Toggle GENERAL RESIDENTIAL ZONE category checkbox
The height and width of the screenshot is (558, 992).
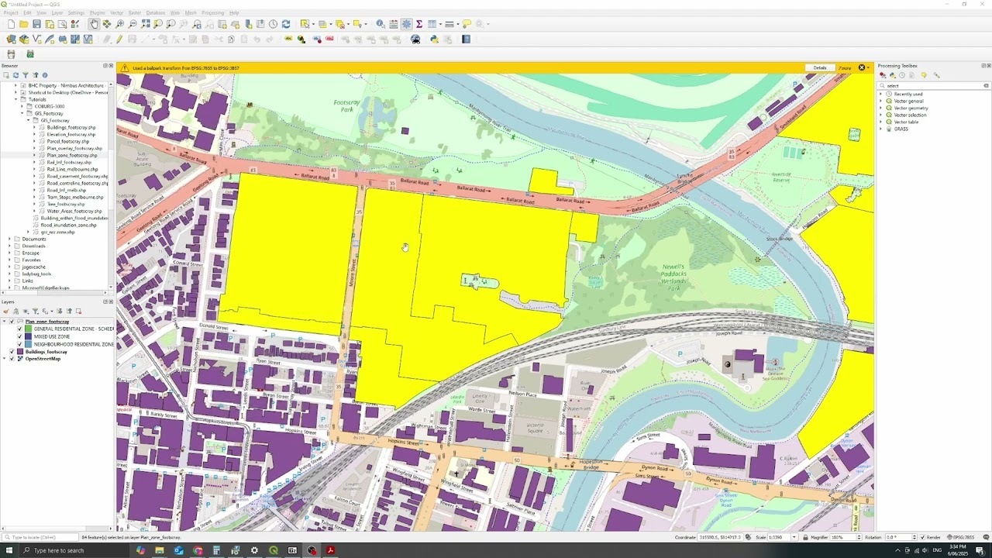click(x=19, y=329)
